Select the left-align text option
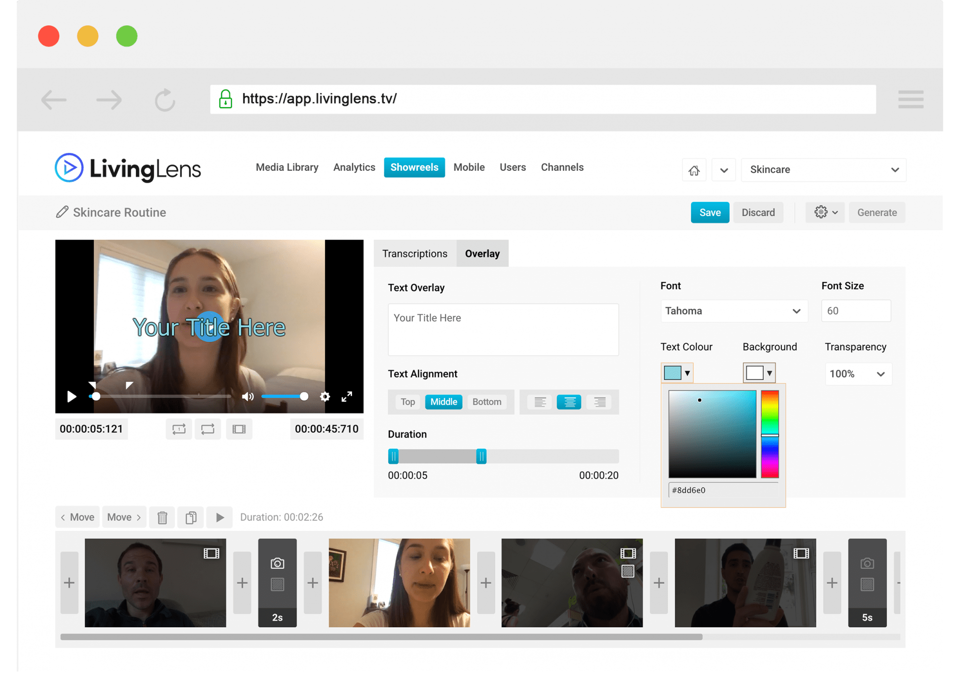This screenshot has width=956, height=689. (x=540, y=402)
